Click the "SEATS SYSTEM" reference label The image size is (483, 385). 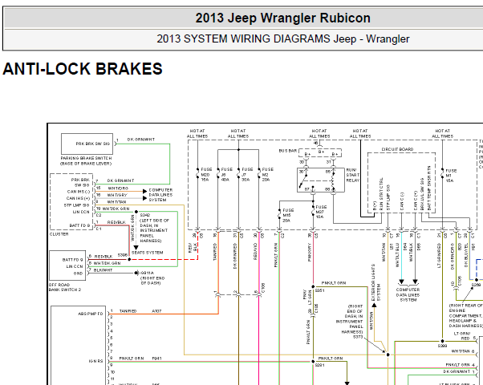148,253
